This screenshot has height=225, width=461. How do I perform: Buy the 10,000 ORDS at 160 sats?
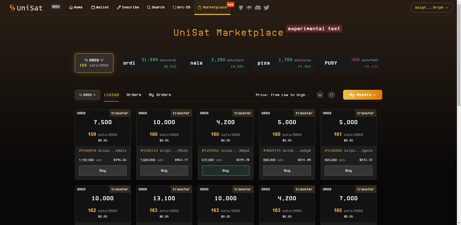click(x=164, y=170)
